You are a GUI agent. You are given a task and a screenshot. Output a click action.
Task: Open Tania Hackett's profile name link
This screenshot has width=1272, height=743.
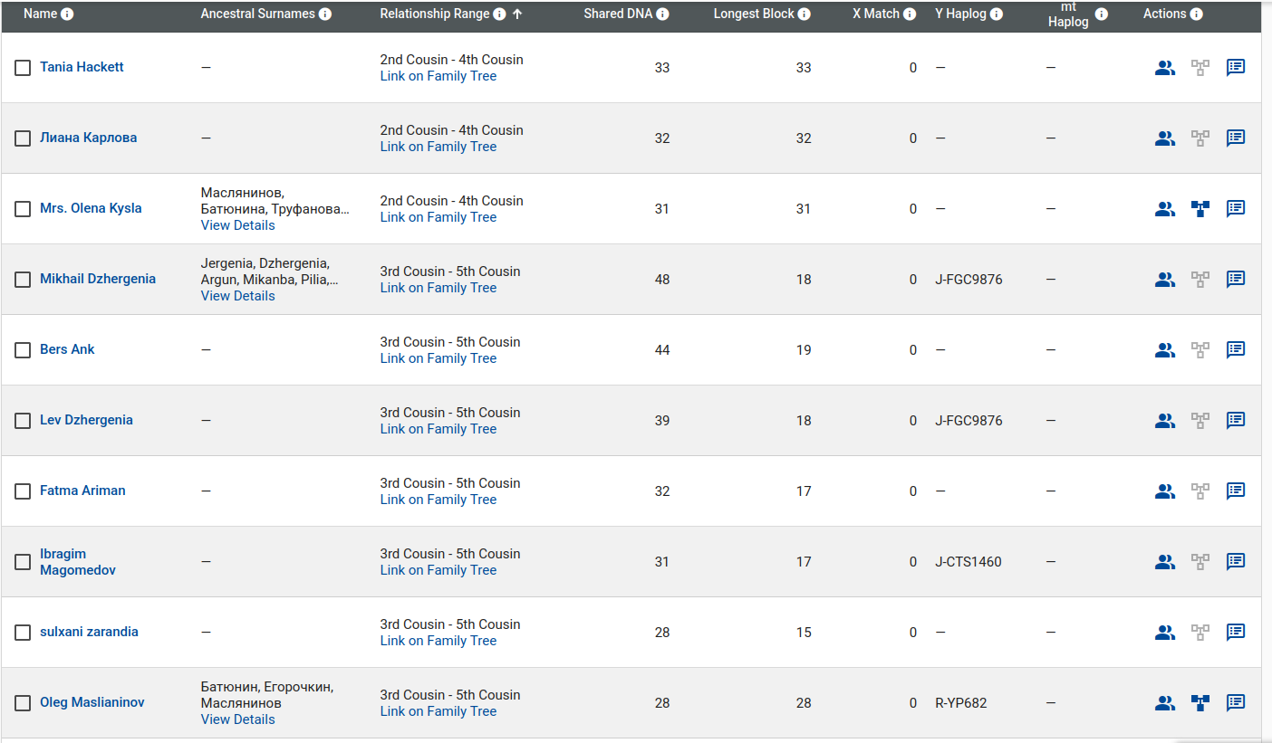tap(82, 67)
